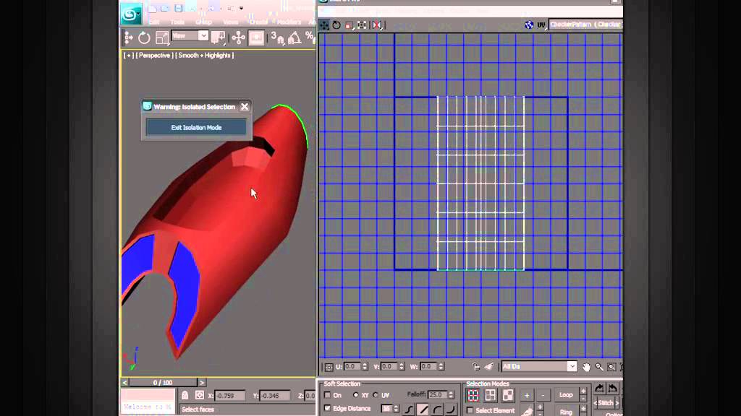Select Rotate tool in UV editor toolbar
Viewport: 741px width, 416px height.
tap(336, 25)
